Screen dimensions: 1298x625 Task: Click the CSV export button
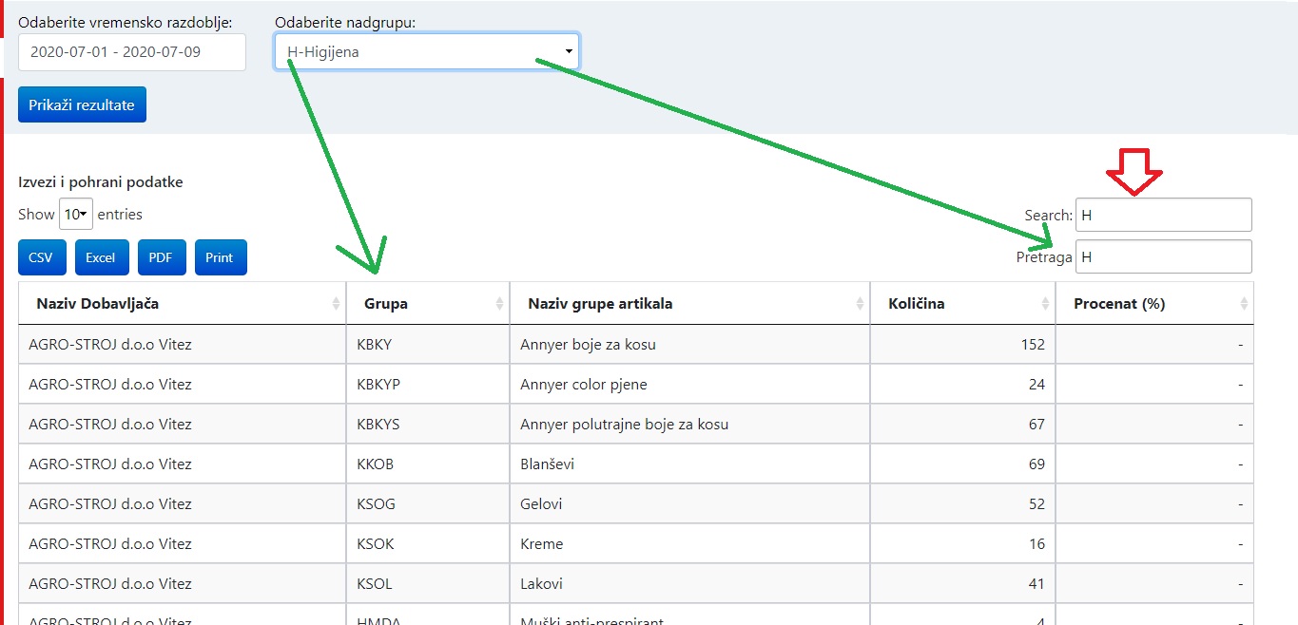point(41,256)
